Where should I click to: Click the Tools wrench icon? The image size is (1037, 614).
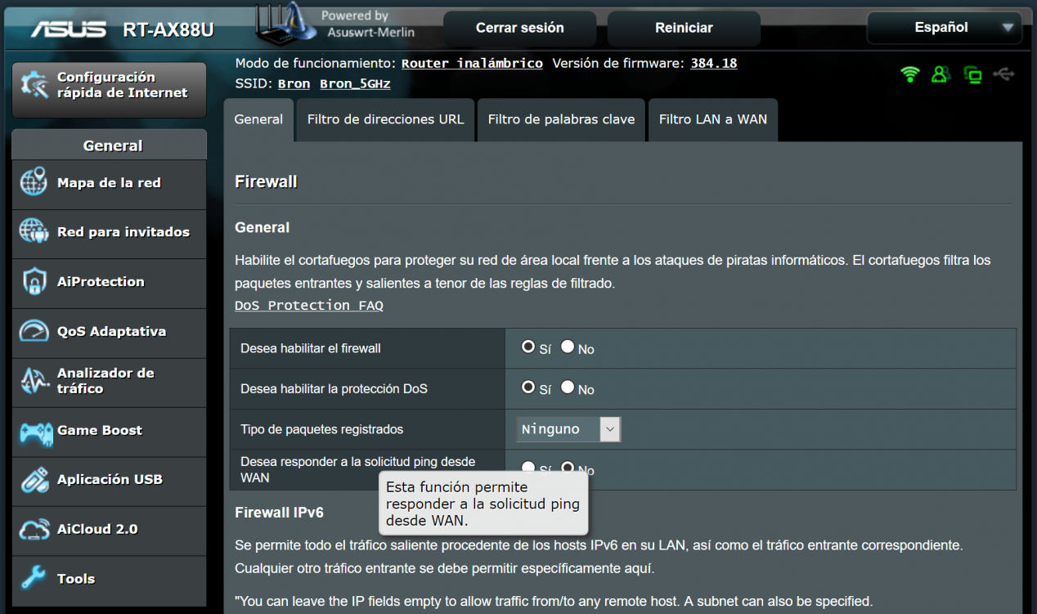[34, 579]
